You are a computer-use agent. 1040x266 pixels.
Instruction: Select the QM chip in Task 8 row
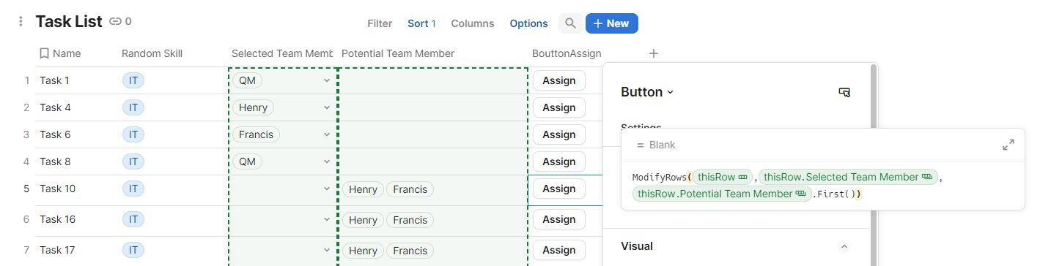[247, 161]
